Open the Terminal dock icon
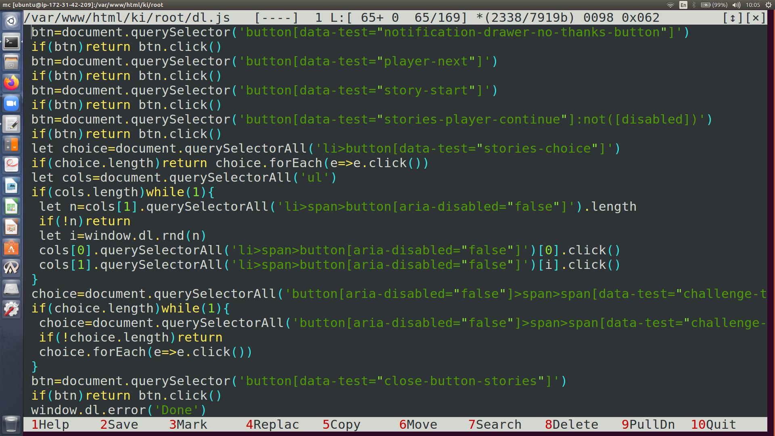 [11, 42]
